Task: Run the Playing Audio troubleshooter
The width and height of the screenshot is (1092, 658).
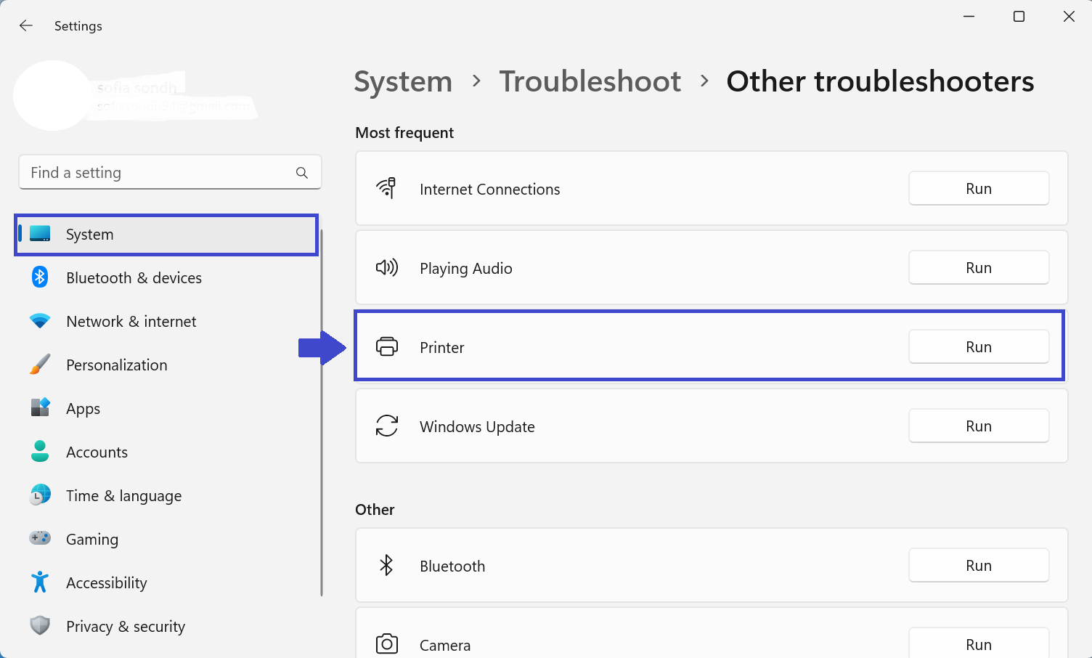Action: point(978,268)
